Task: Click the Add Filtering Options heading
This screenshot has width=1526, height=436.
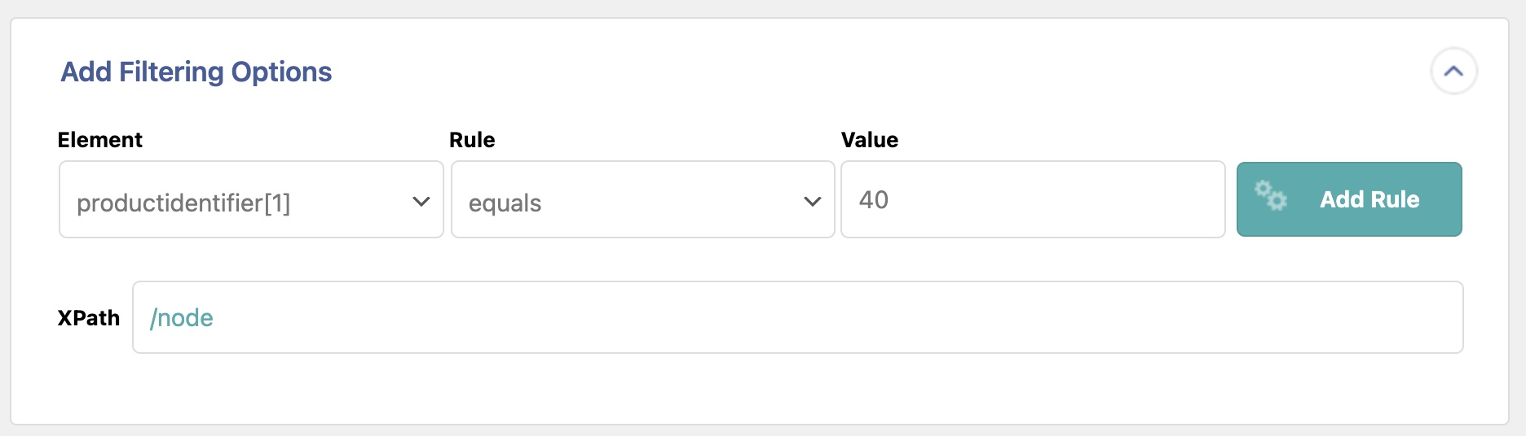Action: pos(196,72)
